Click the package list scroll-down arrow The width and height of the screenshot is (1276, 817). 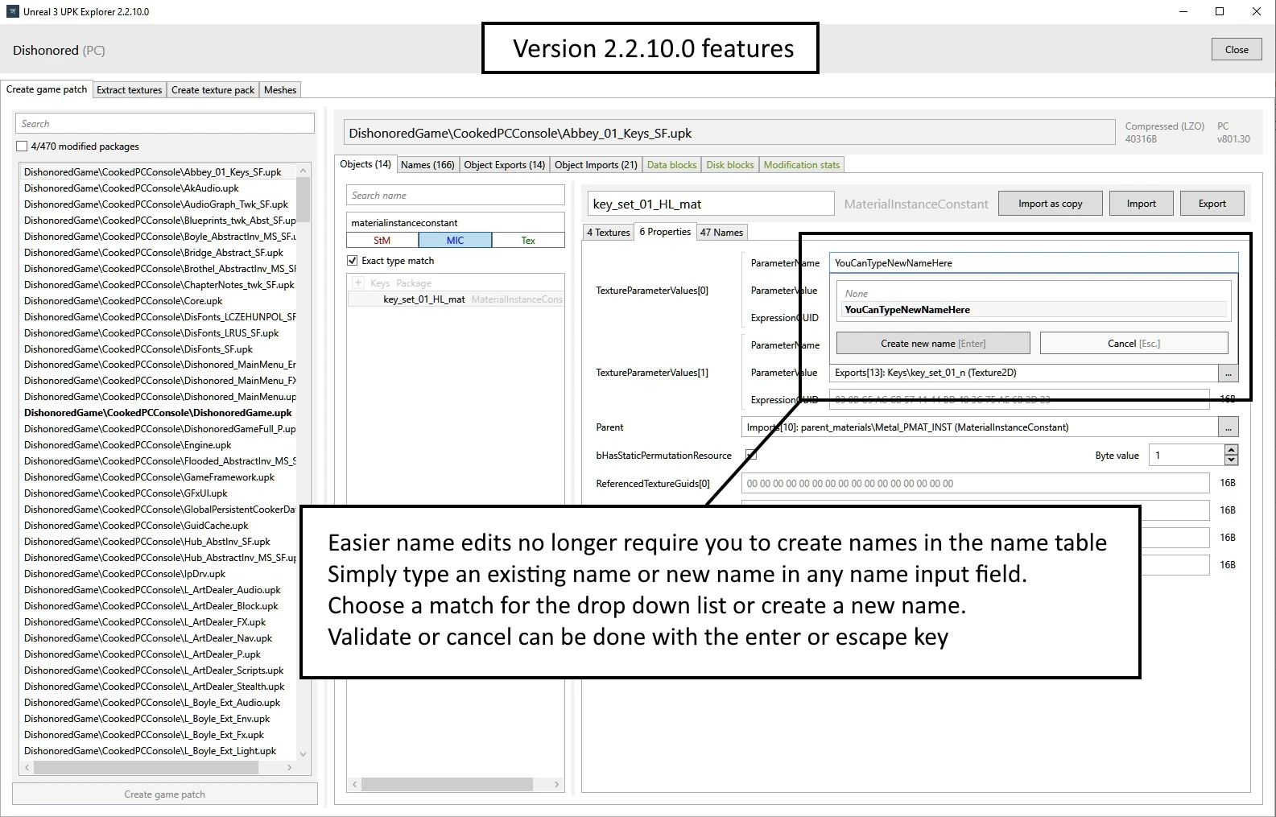pyautogui.click(x=303, y=754)
